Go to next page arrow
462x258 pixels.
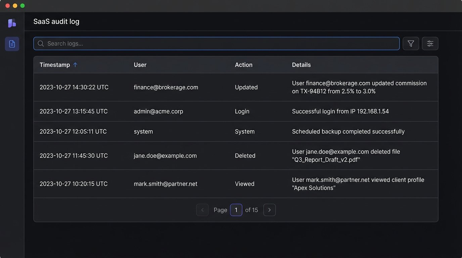tap(269, 210)
